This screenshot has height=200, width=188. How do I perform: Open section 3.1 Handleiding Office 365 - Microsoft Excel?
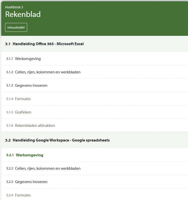pyautogui.click(x=95, y=44)
